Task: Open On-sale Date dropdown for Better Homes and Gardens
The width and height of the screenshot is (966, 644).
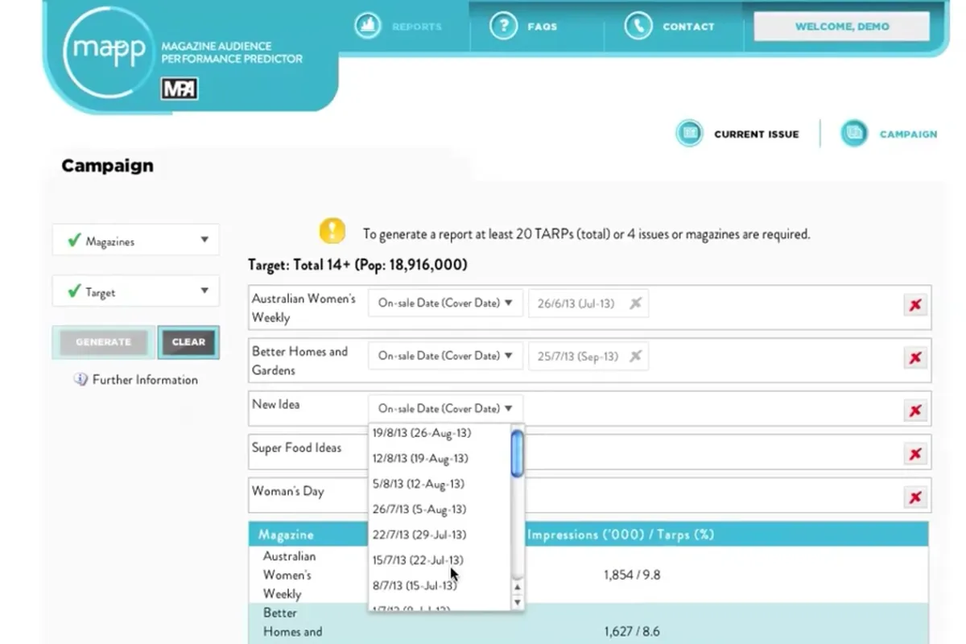Action: (x=445, y=356)
